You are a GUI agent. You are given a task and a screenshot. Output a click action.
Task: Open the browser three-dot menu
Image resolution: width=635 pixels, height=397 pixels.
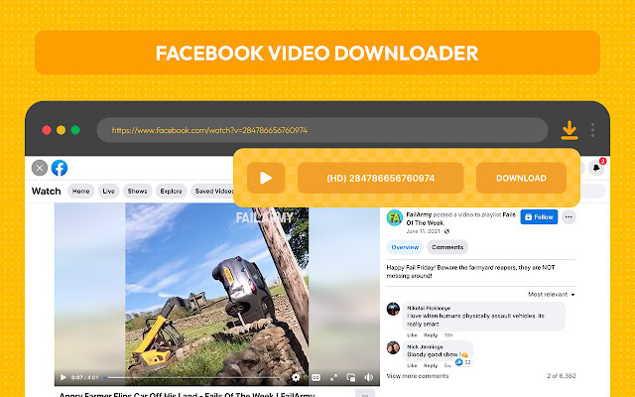click(x=592, y=130)
